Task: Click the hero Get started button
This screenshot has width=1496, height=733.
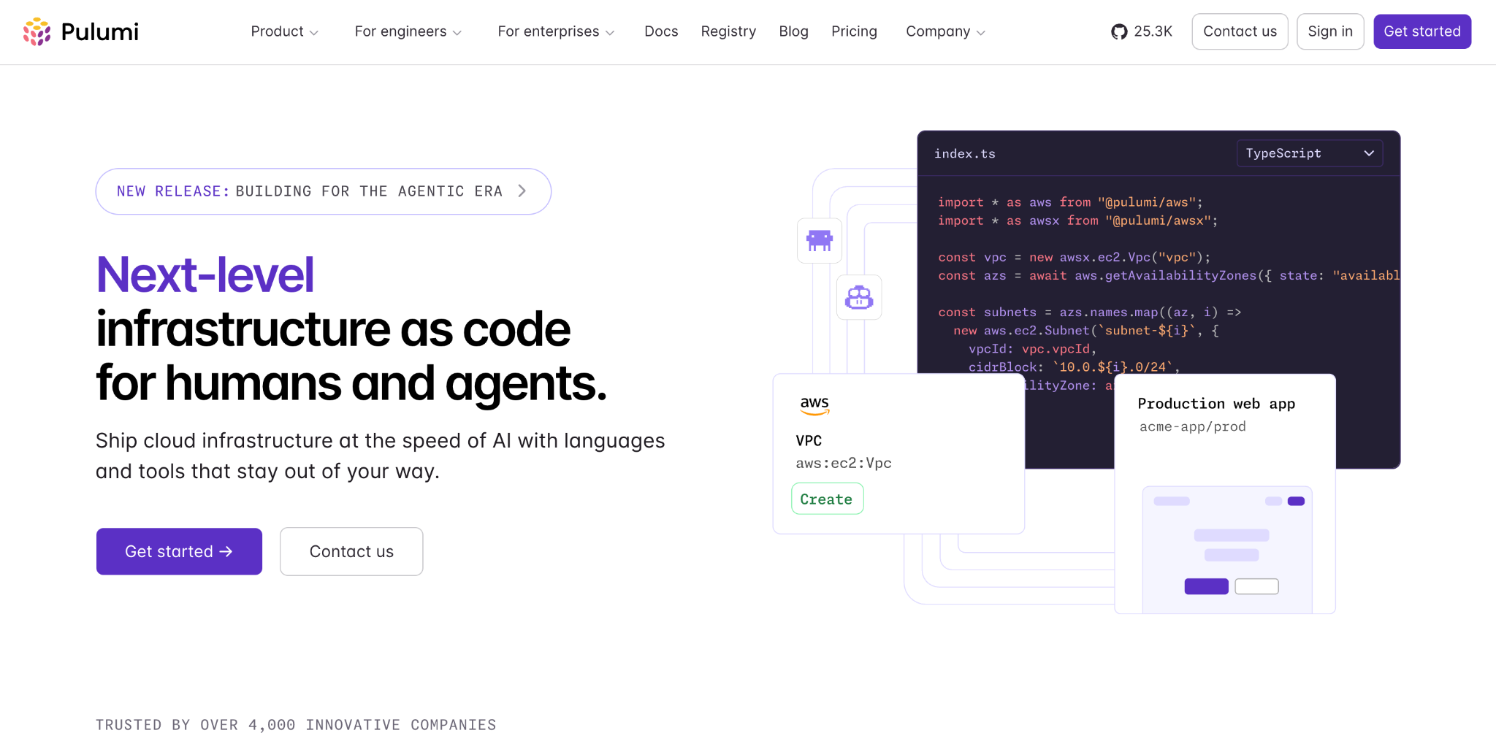Action: (179, 551)
